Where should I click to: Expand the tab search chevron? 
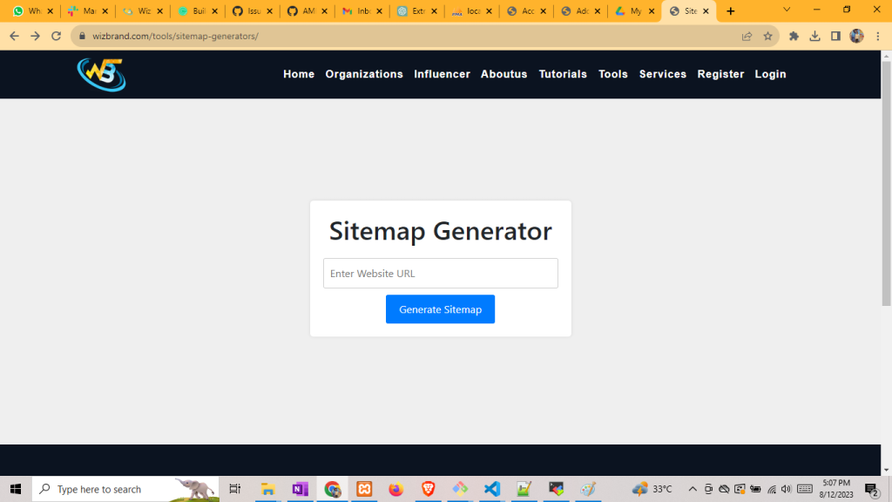[787, 10]
